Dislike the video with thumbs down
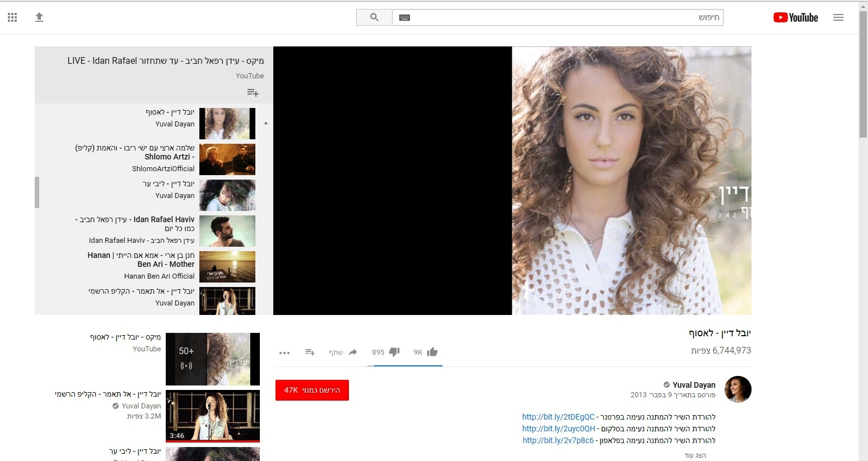 pos(394,352)
